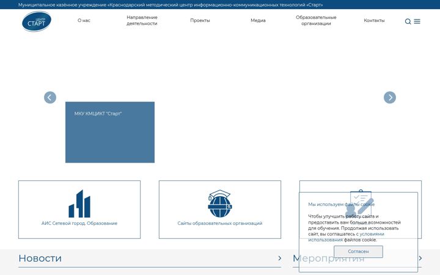This screenshot has height=275, width=440.
Task: Open the Контакты menu item
Action: (x=374, y=20)
